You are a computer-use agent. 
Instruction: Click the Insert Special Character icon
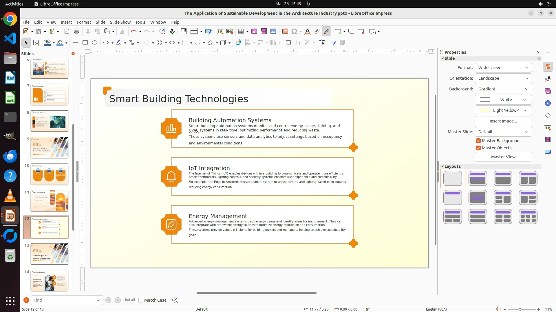point(294,31)
